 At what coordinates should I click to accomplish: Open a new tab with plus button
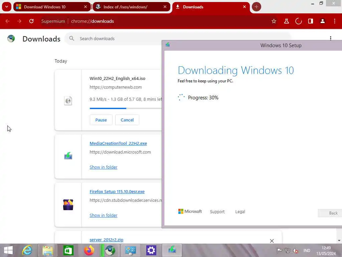pos(256,7)
